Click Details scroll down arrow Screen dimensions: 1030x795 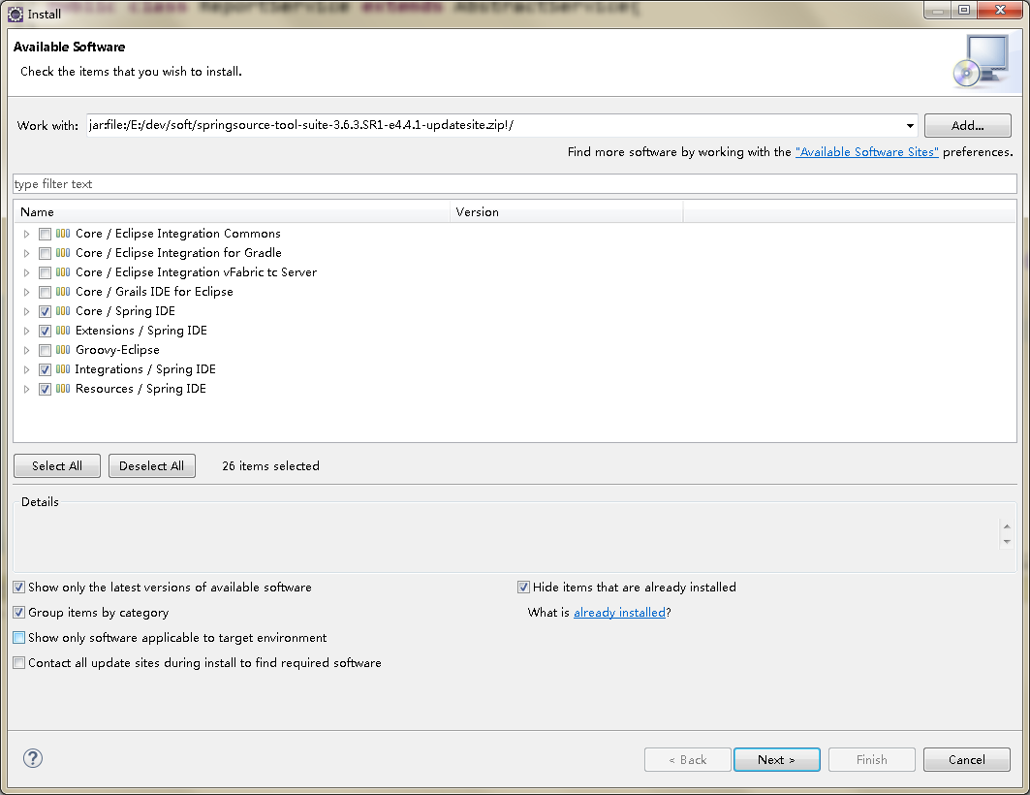[1007, 541]
